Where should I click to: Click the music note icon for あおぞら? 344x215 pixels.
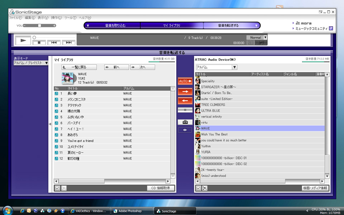(56, 135)
